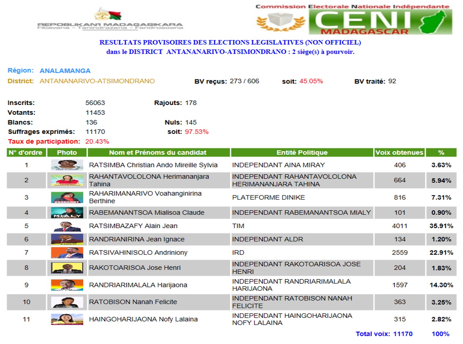Click the 816 votes cell
The width and height of the screenshot is (463, 344).
[x=400, y=197]
